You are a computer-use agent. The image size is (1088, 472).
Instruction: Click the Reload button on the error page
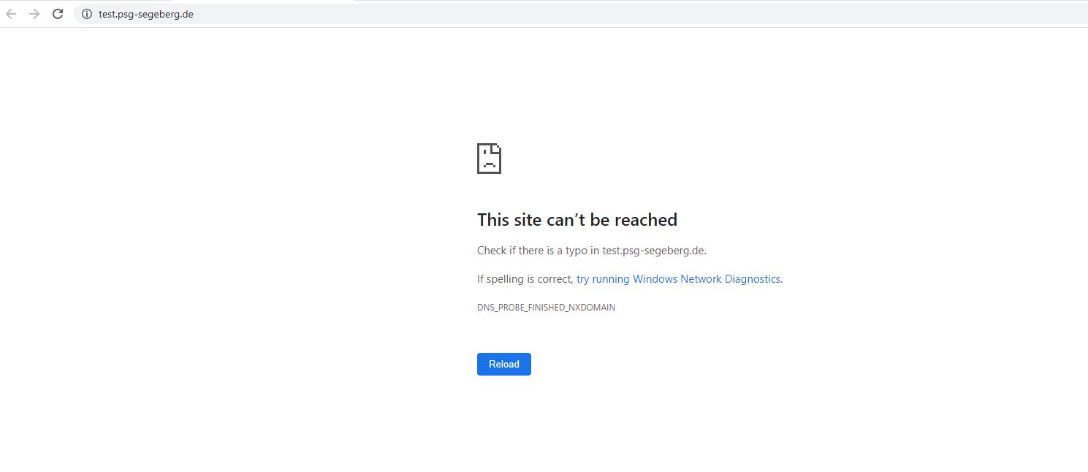(503, 364)
